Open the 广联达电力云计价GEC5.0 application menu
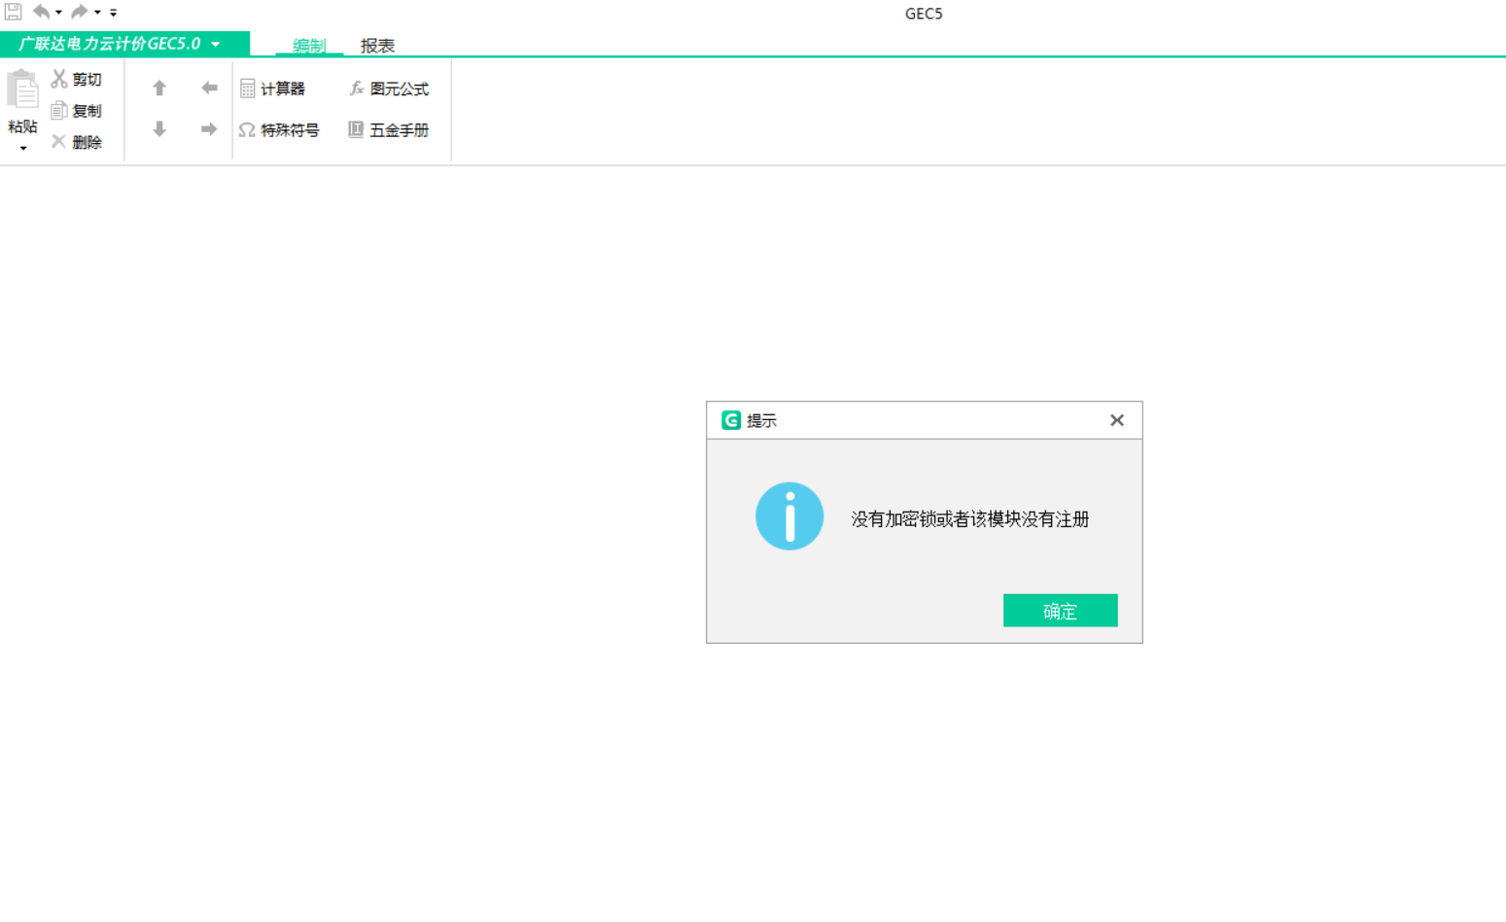The width and height of the screenshot is (1506, 922). click(124, 44)
